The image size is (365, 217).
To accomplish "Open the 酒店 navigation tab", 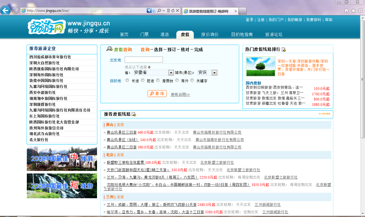I will (165, 34).
